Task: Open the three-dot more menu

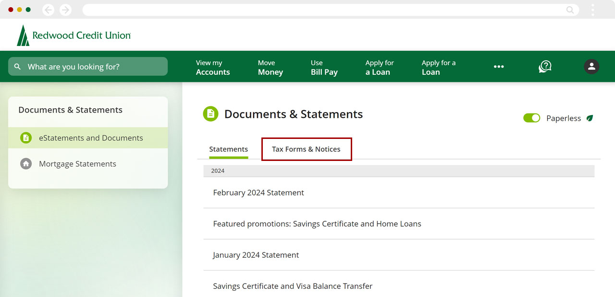Action: [499, 67]
